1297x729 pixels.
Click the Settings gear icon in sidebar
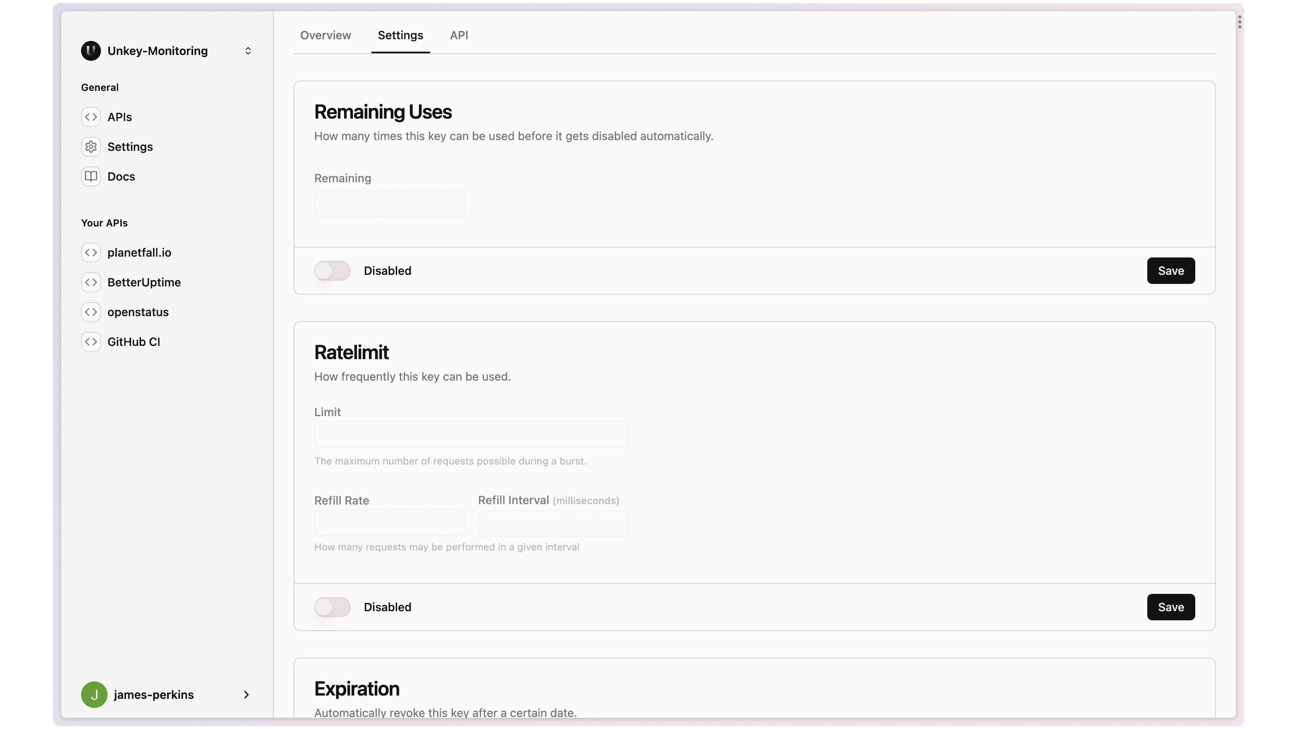[x=91, y=146]
